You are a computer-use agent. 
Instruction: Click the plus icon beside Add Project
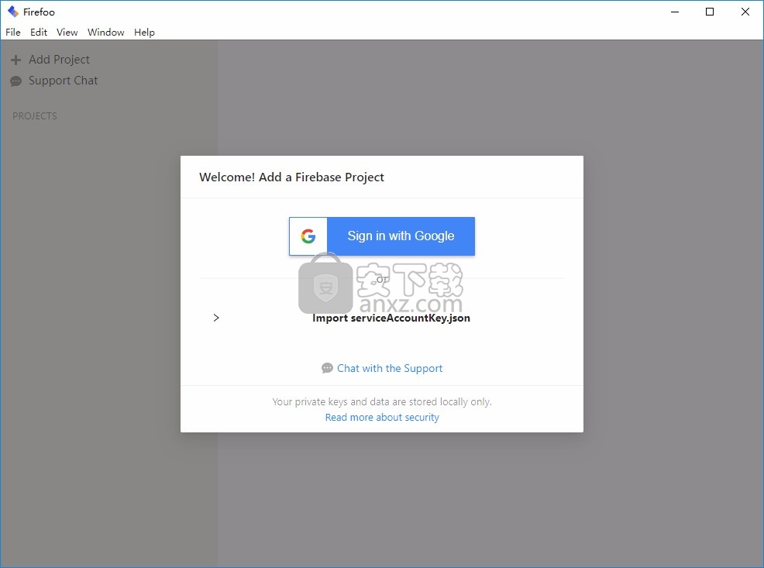16,60
